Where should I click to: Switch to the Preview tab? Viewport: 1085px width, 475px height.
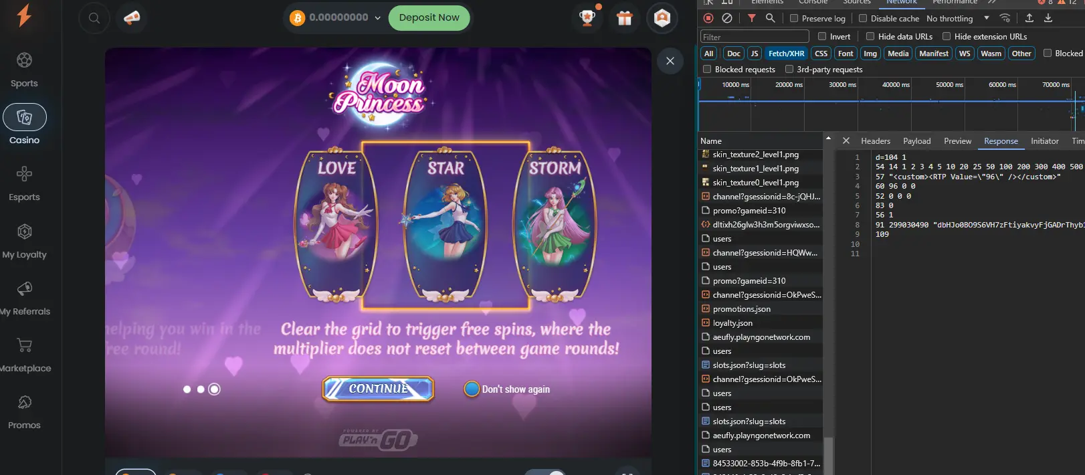958,141
